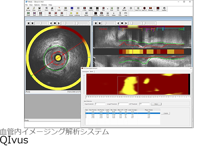Click the OCT toolbar icon
Screen dimensions: 219x146
pos(158,9)
